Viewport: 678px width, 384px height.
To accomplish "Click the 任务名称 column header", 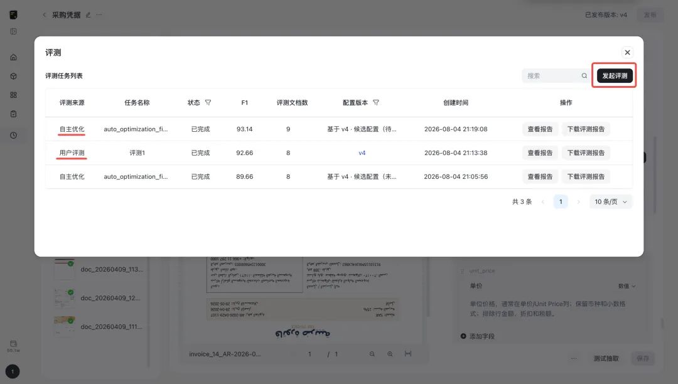I will 137,102.
